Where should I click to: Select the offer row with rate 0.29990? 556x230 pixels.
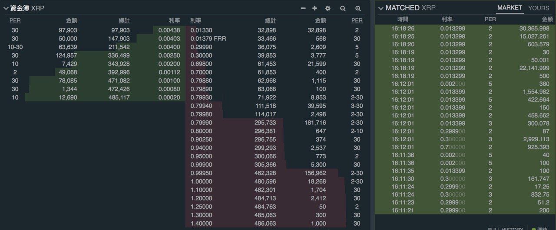(277, 47)
